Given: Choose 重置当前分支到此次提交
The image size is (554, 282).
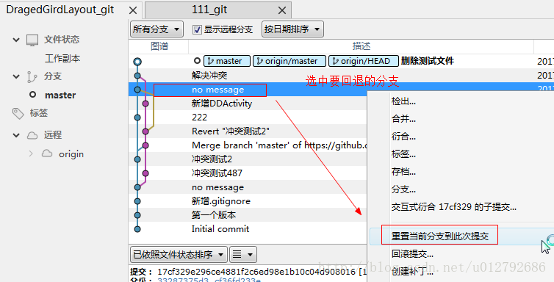Looking at the screenshot, I should pyautogui.click(x=440, y=236).
